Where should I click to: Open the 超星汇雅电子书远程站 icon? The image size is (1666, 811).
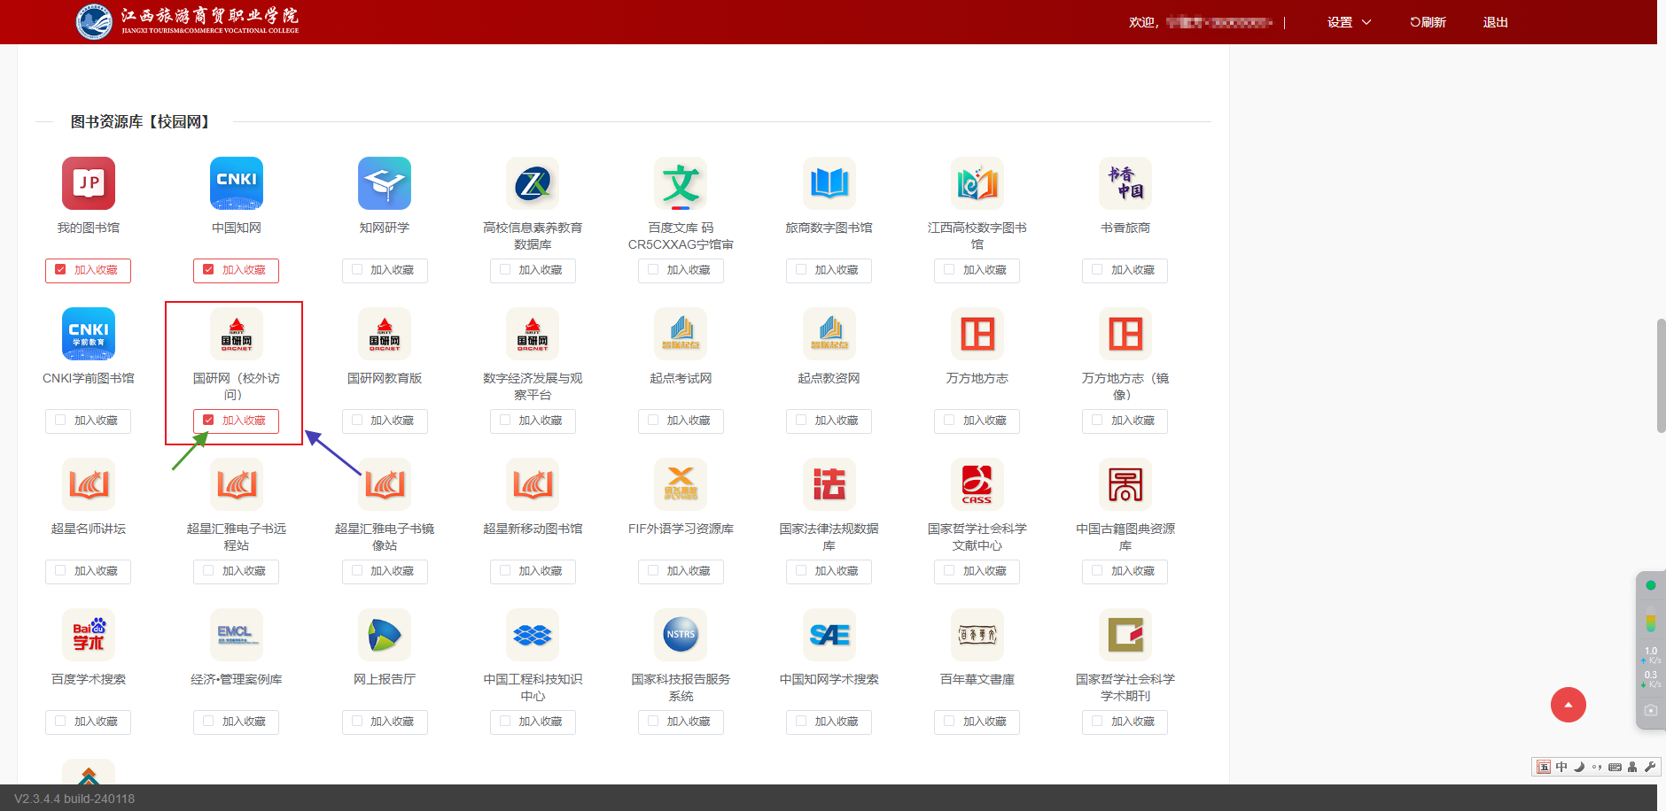pos(237,484)
